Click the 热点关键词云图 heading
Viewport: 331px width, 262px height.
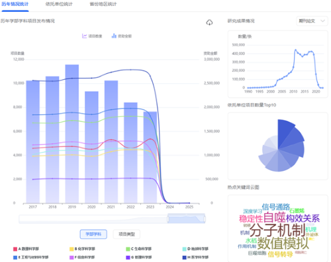pos(243,187)
